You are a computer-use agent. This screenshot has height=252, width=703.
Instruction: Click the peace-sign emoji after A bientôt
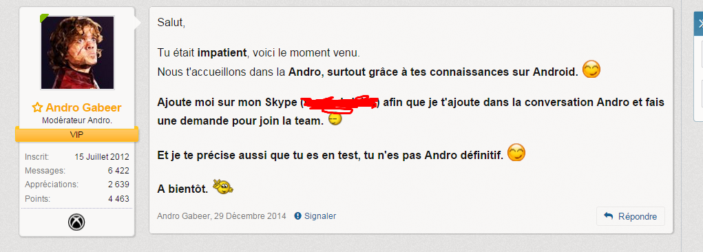point(223,186)
